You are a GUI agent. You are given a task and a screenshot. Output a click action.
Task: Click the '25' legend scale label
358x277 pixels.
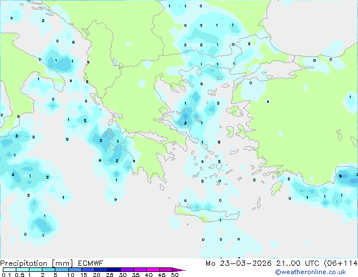tap(110, 275)
